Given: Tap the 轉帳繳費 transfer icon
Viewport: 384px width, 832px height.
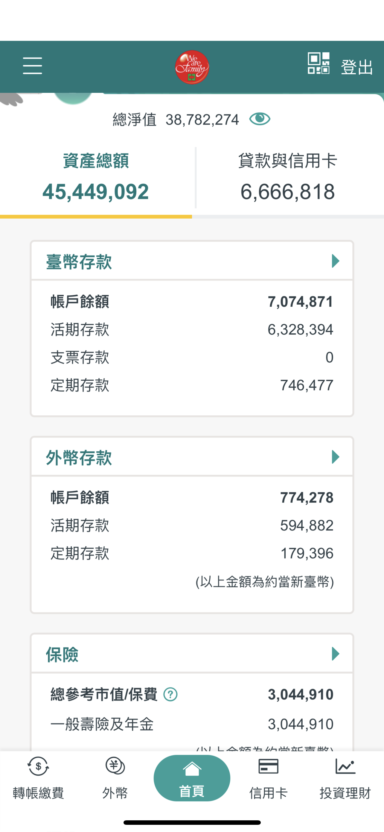Looking at the screenshot, I should point(38,766).
